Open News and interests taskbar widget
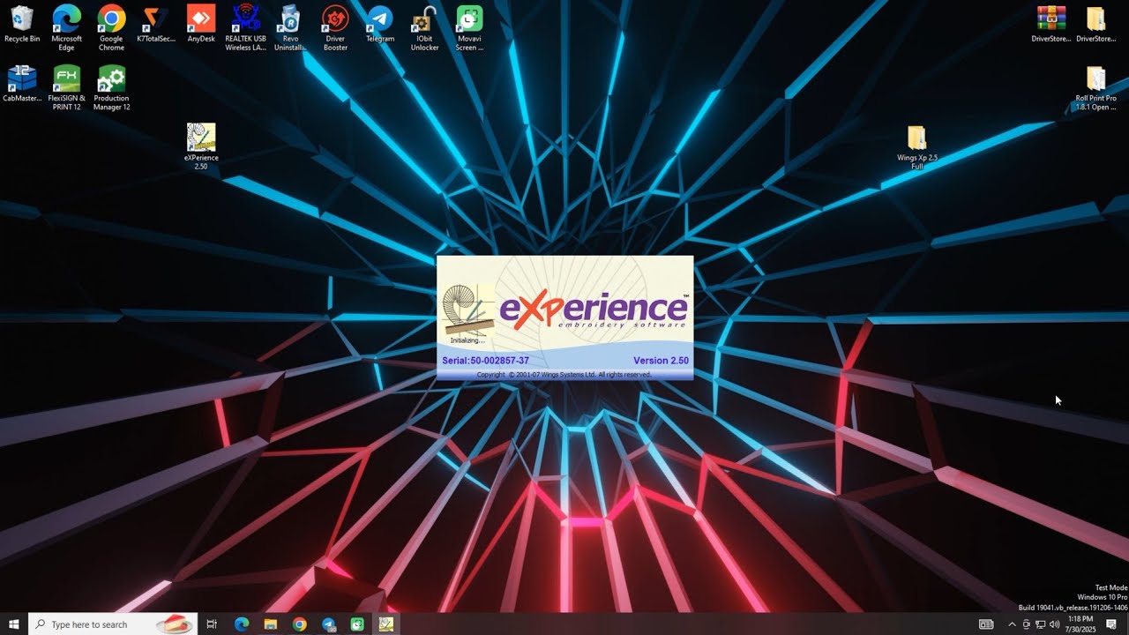The width and height of the screenshot is (1129, 635). [986, 624]
